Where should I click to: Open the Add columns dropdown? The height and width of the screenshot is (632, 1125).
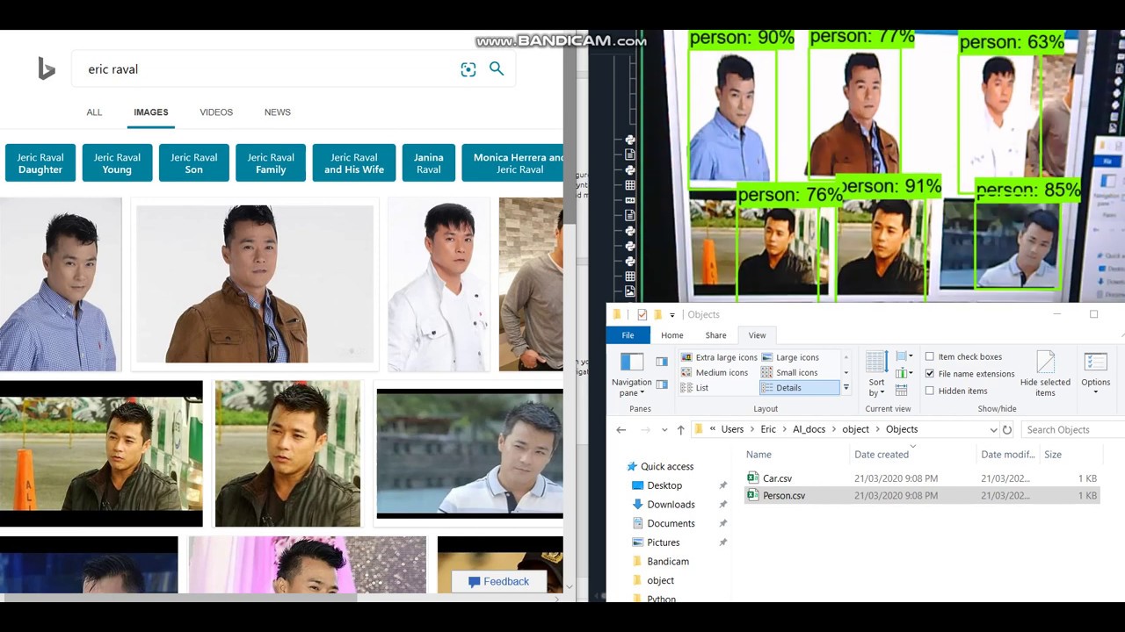(903, 373)
